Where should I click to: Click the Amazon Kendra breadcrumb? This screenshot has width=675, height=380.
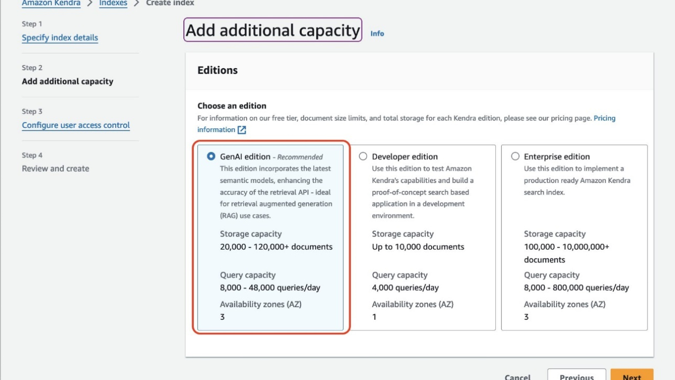pos(51,3)
